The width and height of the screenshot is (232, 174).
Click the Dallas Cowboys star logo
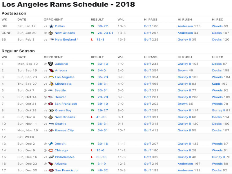[51, 26]
